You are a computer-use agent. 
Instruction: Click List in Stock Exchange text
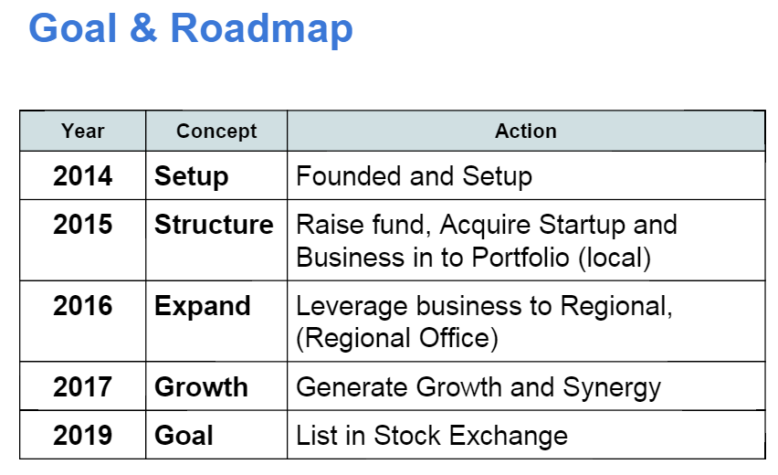[432, 436]
